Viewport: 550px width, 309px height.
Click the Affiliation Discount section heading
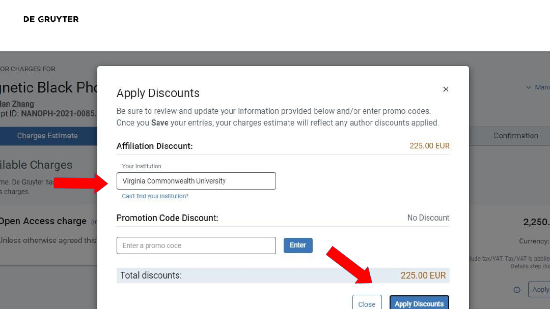click(x=154, y=146)
